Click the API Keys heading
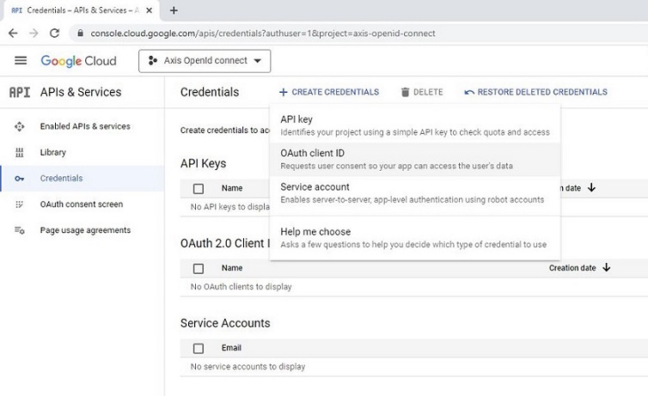The width and height of the screenshot is (648, 396). (204, 163)
